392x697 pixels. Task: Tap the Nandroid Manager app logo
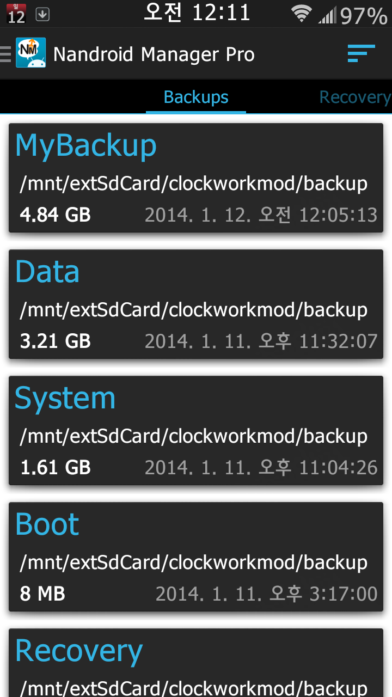(30, 53)
